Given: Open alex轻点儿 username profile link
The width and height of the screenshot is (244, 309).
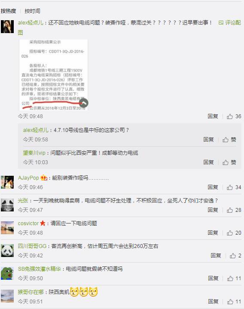Looking at the screenshot, I should pos(30,23).
